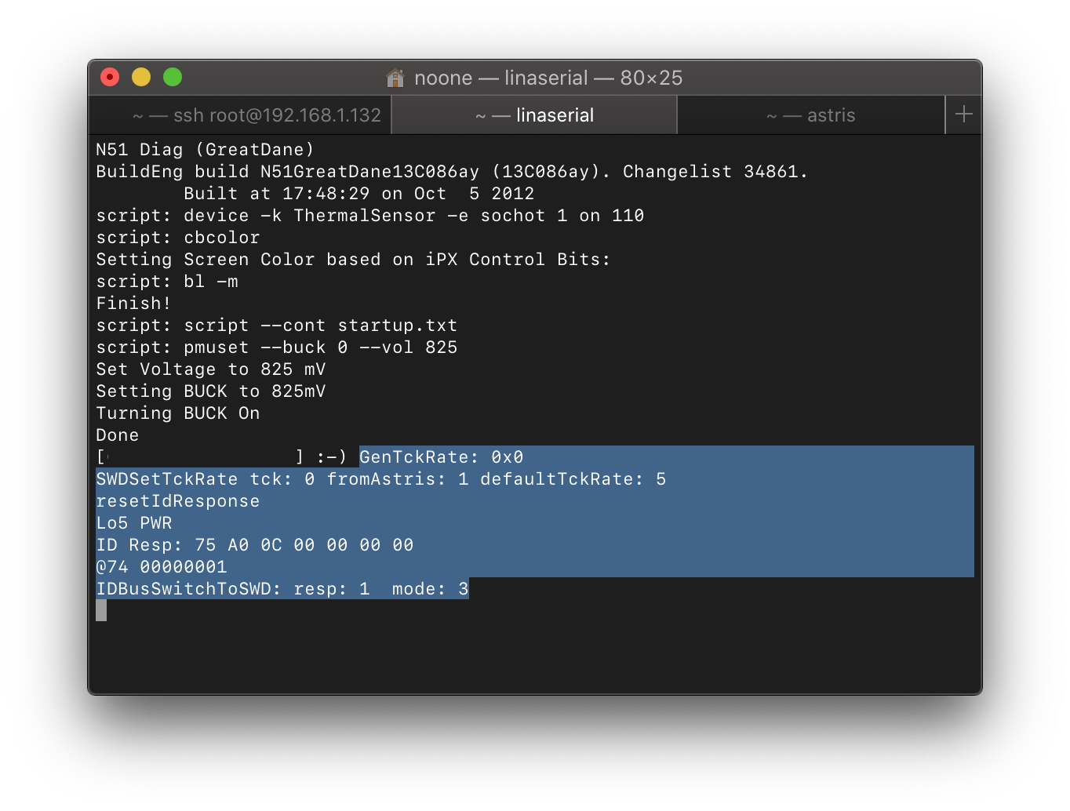Open the astris tab
This screenshot has width=1070, height=811.
(x=811, y=115)
